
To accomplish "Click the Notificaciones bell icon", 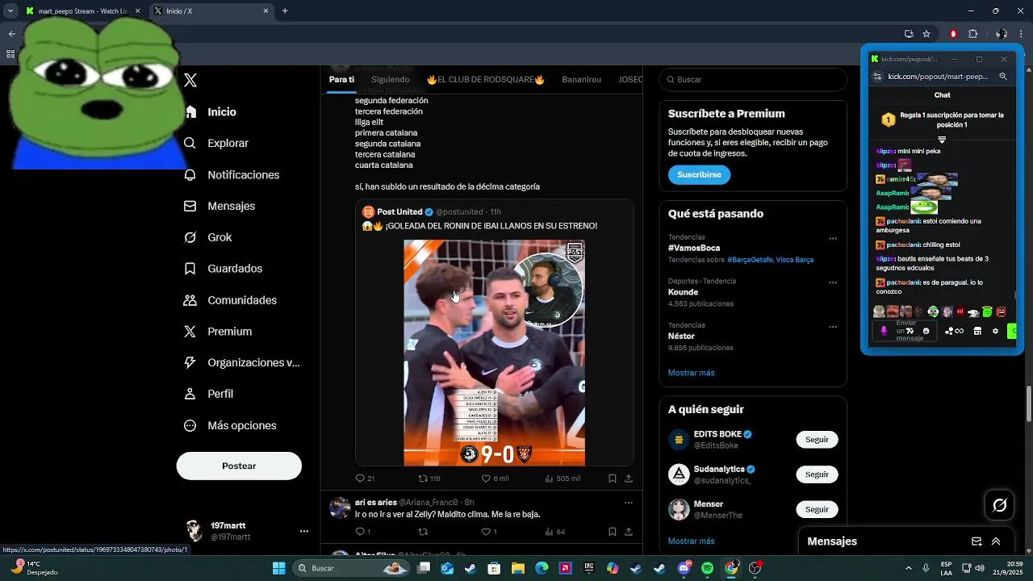I will point(190,175).
